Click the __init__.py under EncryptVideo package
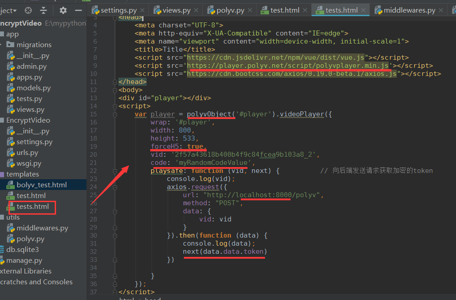Screen dimensions: 456x300 (33, 131)
